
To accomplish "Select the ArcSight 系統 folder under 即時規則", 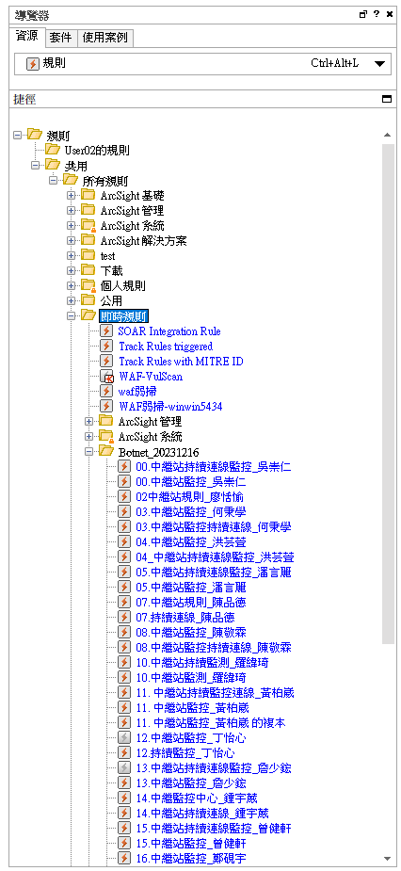I will pos(150,436).
